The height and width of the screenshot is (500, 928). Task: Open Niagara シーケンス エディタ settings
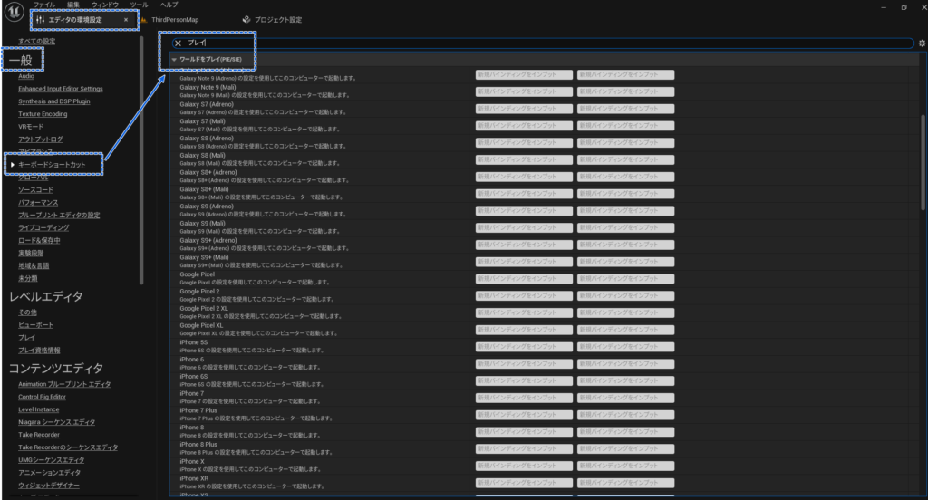click(56, 422)
